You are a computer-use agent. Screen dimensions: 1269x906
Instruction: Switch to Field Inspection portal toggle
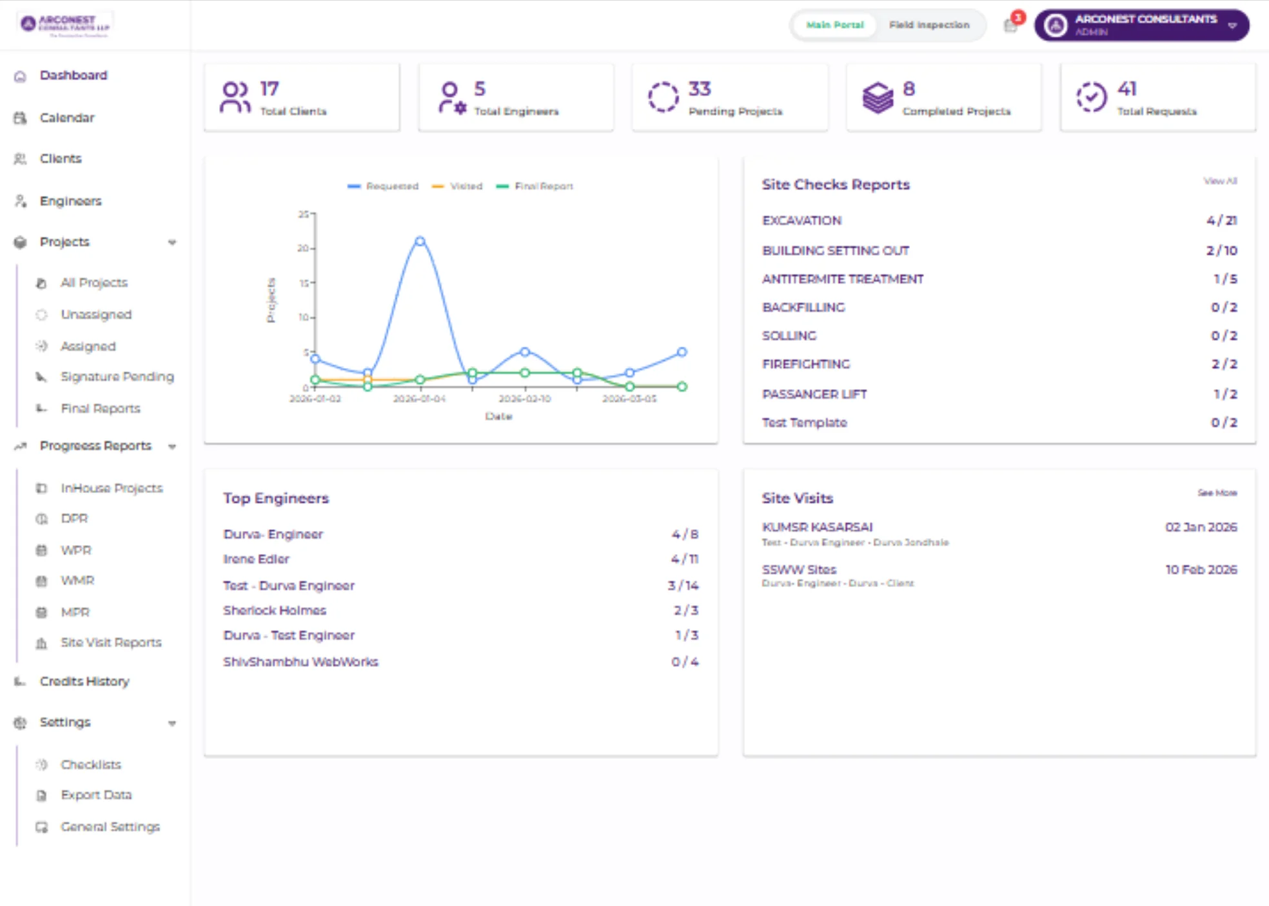click(929, 25)
